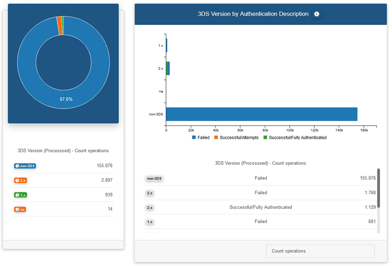This screenshot has width=392, height=266.
Task: Select the green 1.x badge under the donut chart
Action: pos(21,195)
